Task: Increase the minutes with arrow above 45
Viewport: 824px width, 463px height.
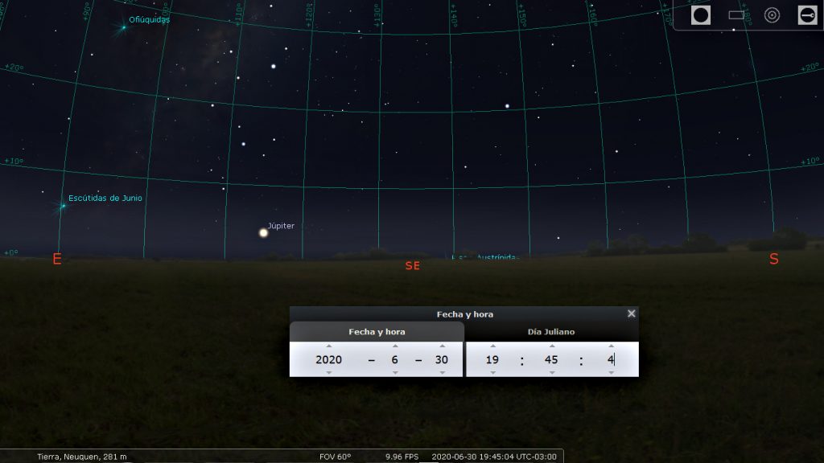Action: click(551, 346)
